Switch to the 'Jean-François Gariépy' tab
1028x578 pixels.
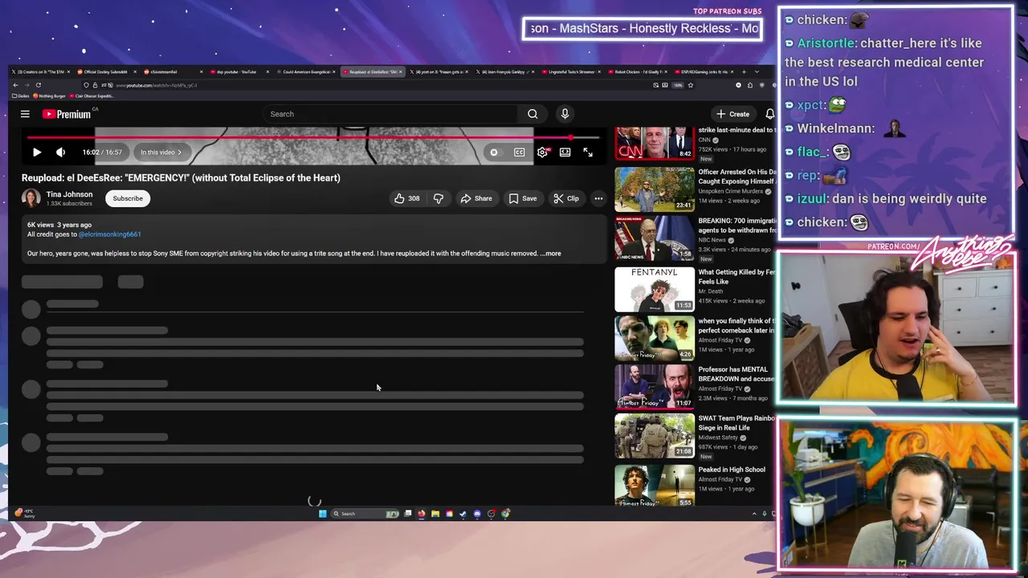click(504, 71)
